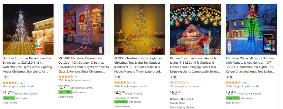Open the 207 reviews link

coord(23,83)
